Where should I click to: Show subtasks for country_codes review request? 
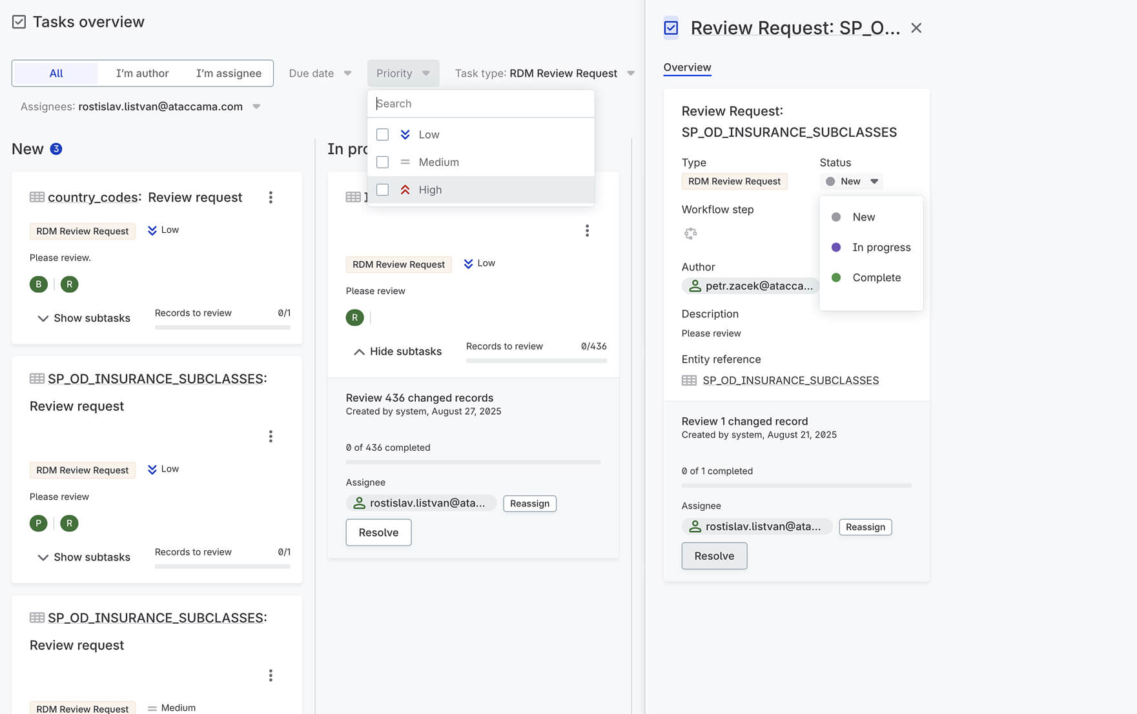click(x=84, y=318)
